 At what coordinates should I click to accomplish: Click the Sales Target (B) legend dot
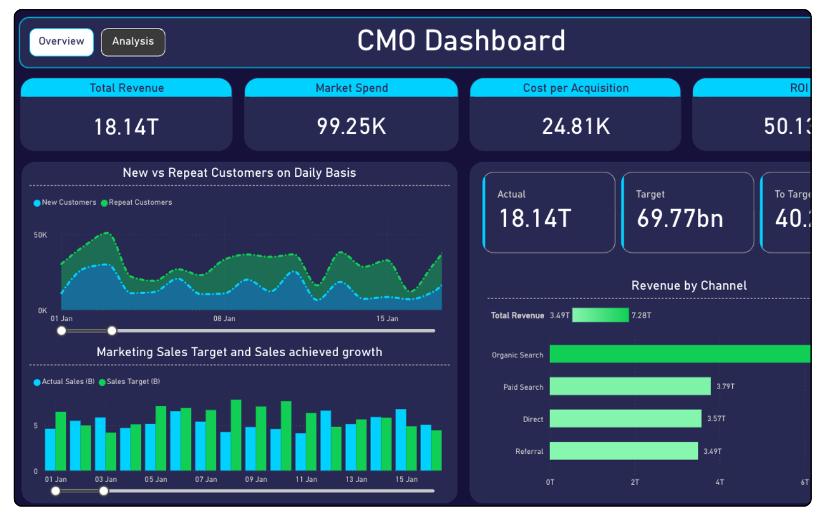(x=102, y=383)
